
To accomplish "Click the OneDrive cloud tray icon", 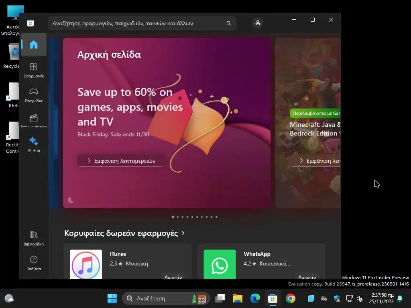I will click(324, 298).
